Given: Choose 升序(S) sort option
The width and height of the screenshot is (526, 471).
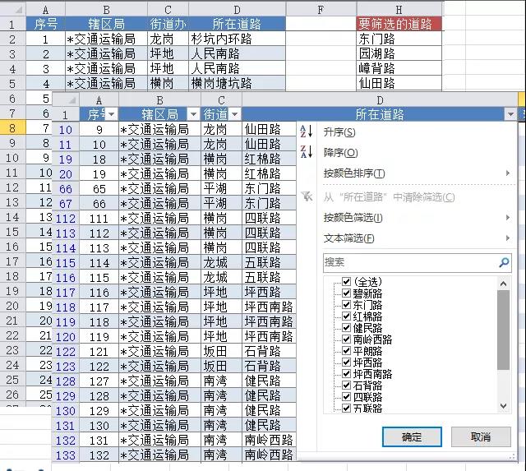Looking at the screenshot, I should [339, 132].
